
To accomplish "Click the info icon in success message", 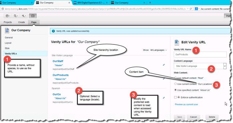I will point(53,31).
